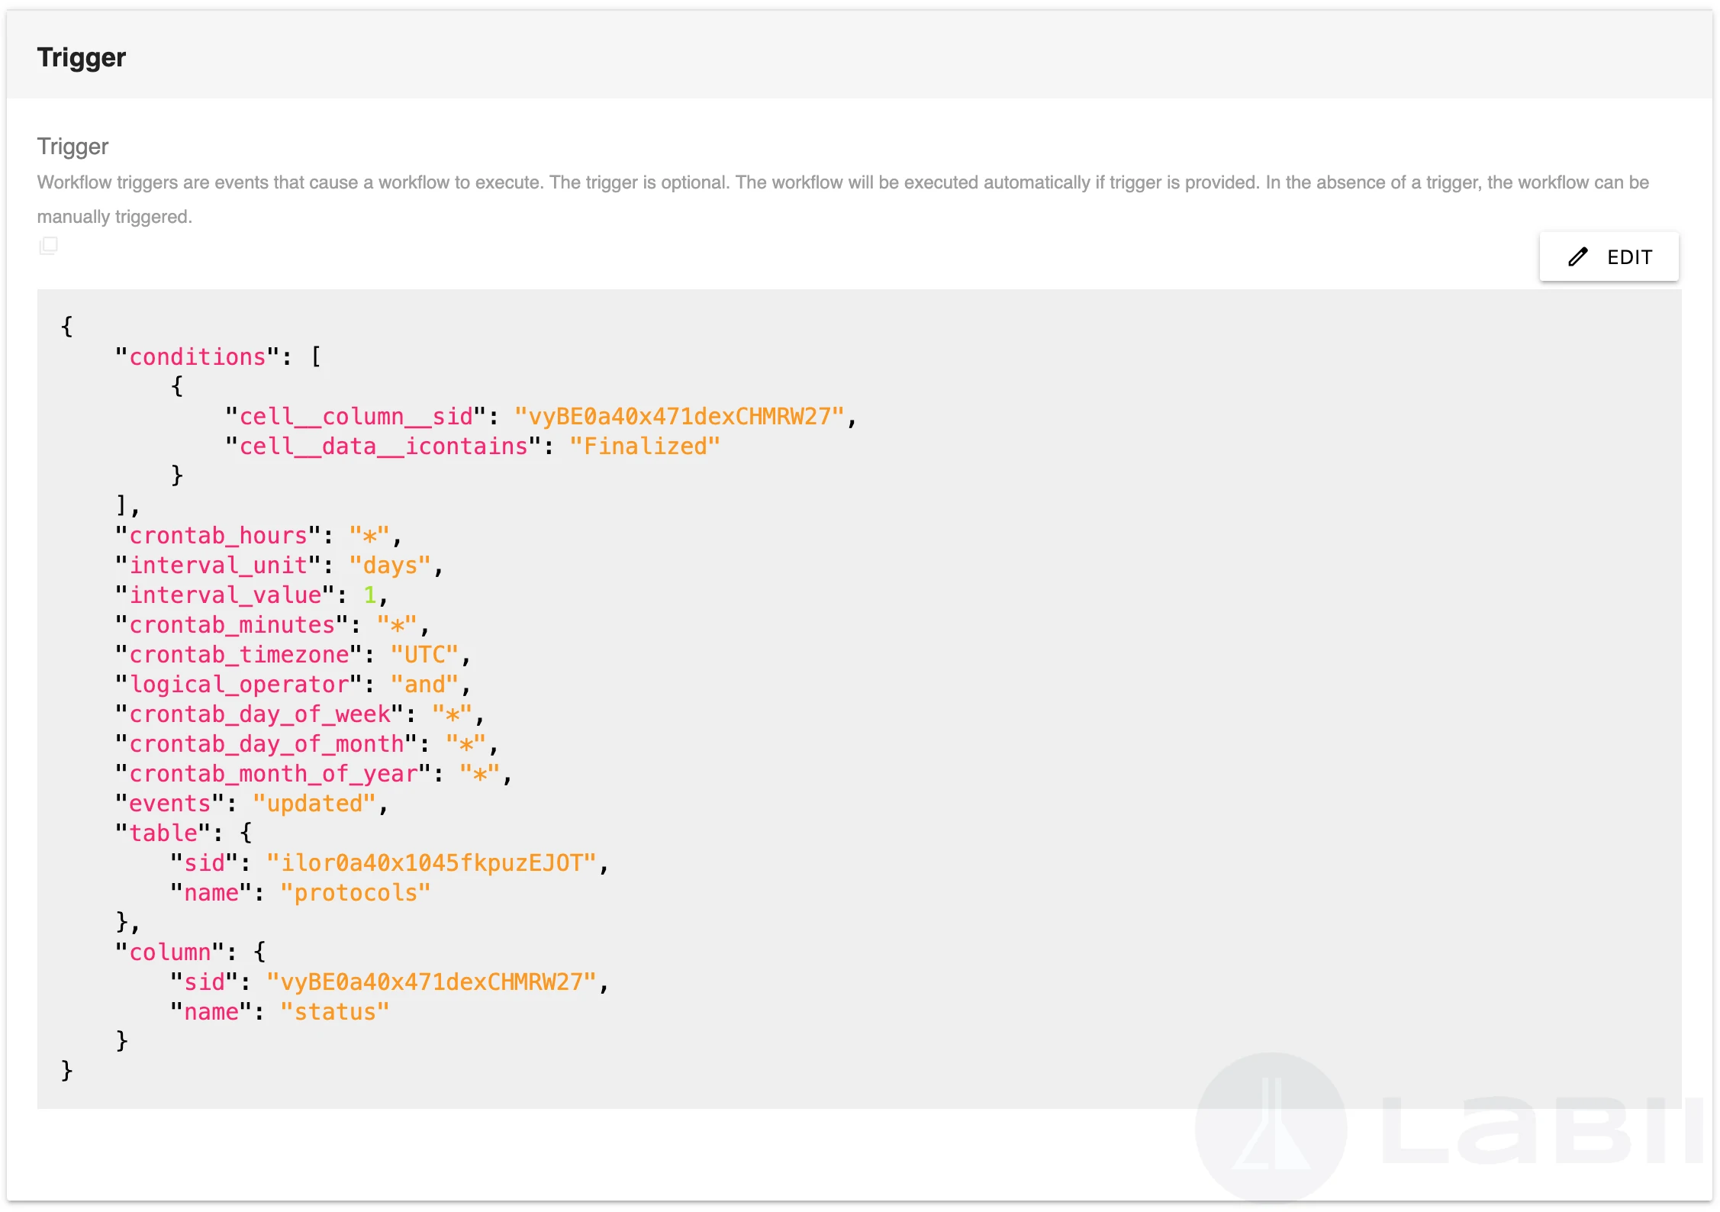This screenshot has width=1720, height=1212.
Task: Click the Labii flask logo watermark
Action: click(1271, 1128)
